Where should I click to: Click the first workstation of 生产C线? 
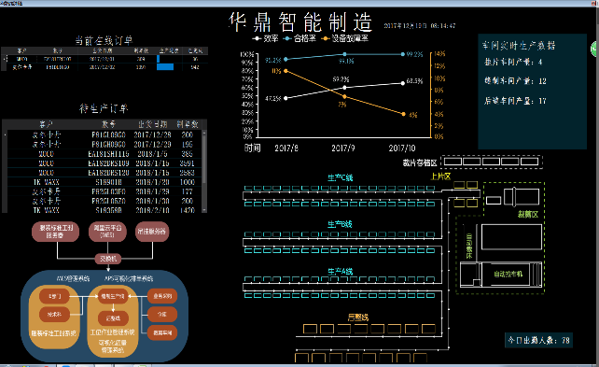tap(248, 188)
